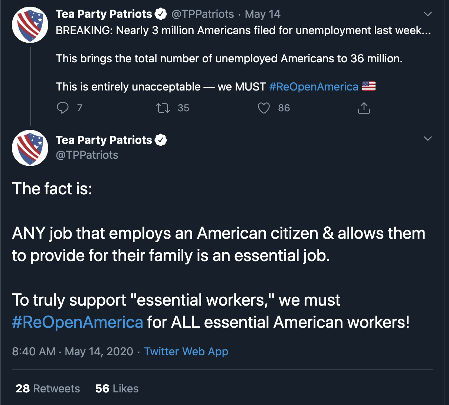Click the 8:40 AM · May 14, 2020 timestamp
The width and height of the screenshot is (449, 405).
tap(72, 352)
